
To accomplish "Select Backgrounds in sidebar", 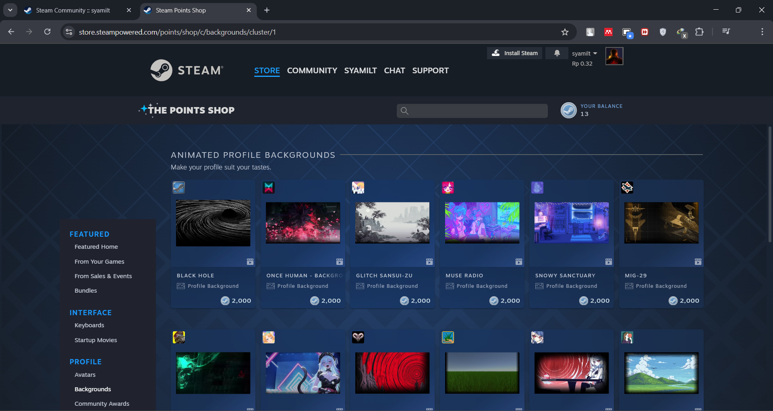I will (x=93, y=389).
